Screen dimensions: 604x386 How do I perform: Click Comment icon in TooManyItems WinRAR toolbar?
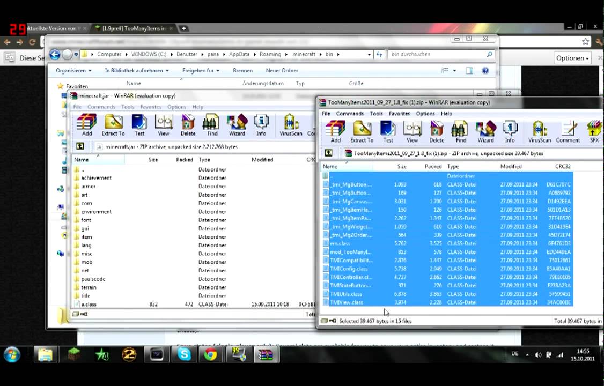click(x=568, y=132)
